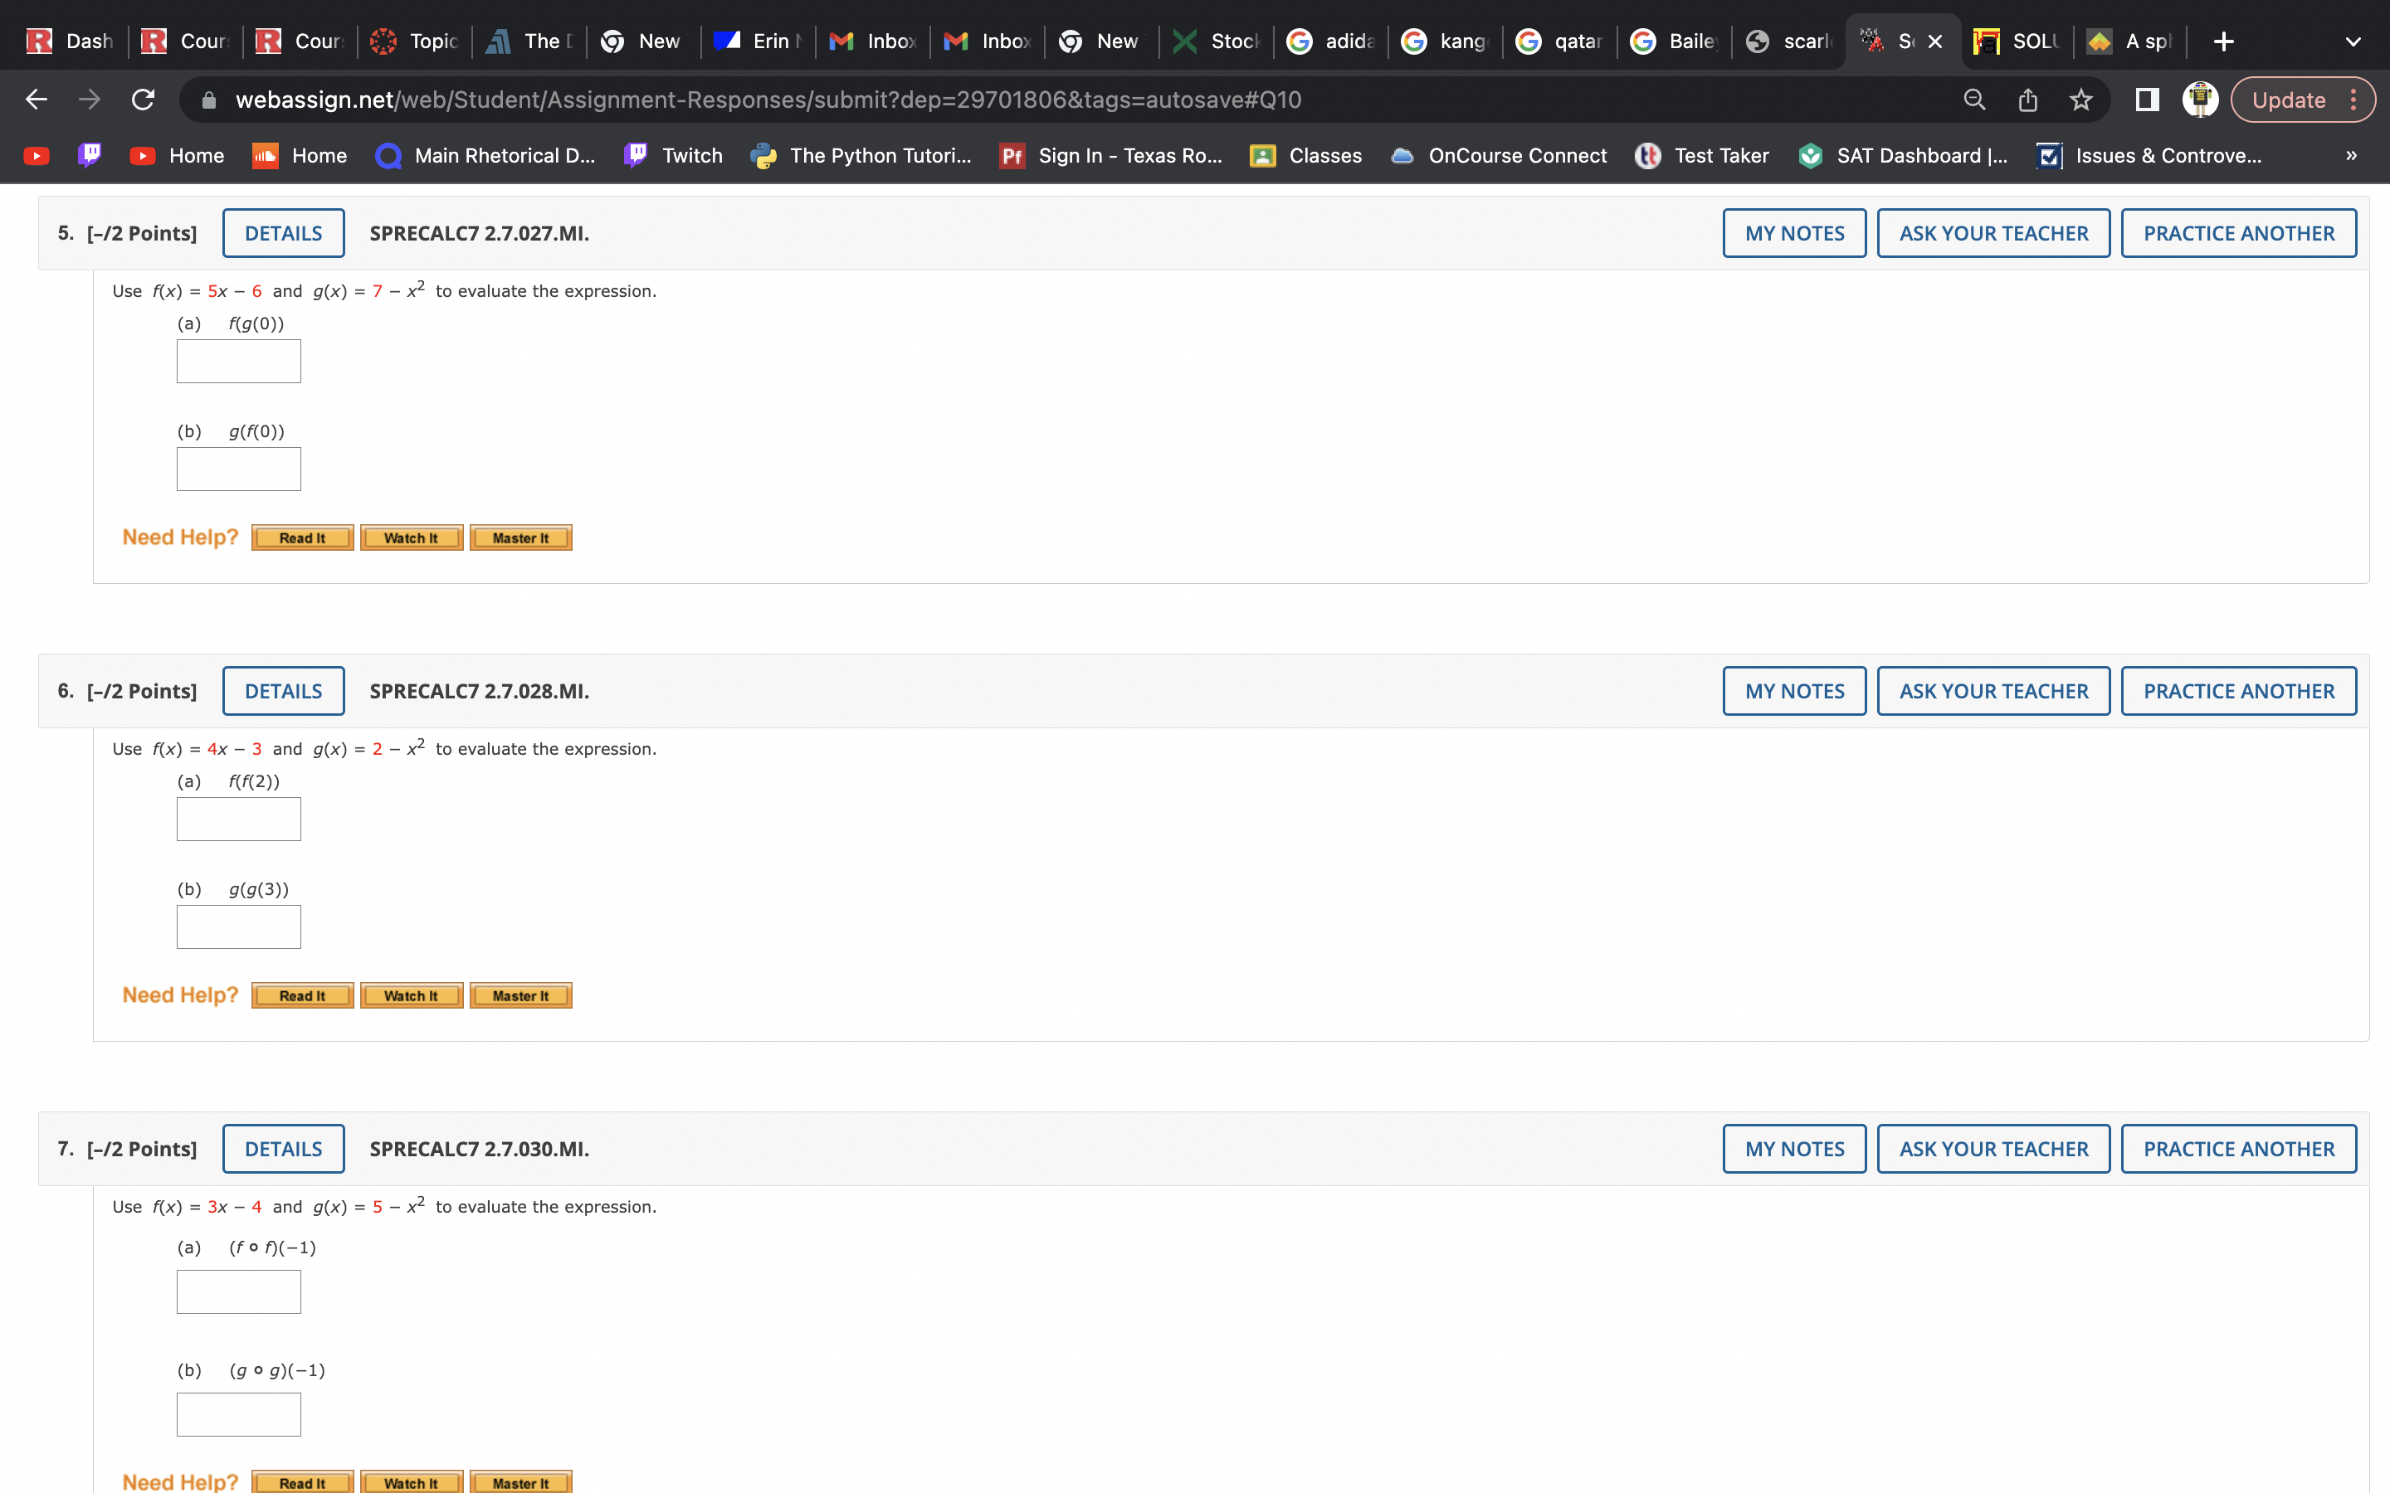2390x1493 pixels.
Task: Expand the tab search chevron
Action: click(2353, 41)
